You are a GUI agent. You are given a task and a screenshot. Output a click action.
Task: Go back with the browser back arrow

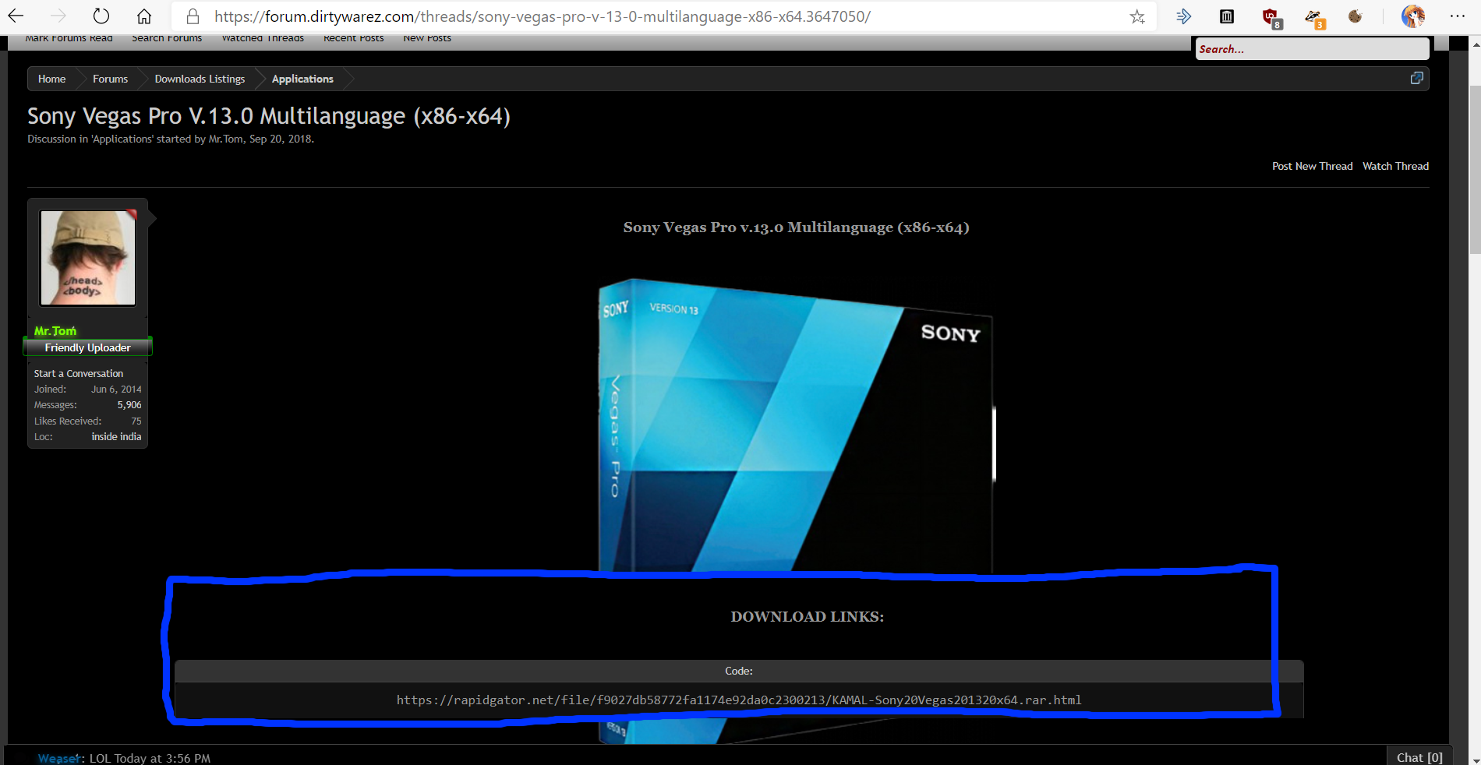(x=16, y=16)
